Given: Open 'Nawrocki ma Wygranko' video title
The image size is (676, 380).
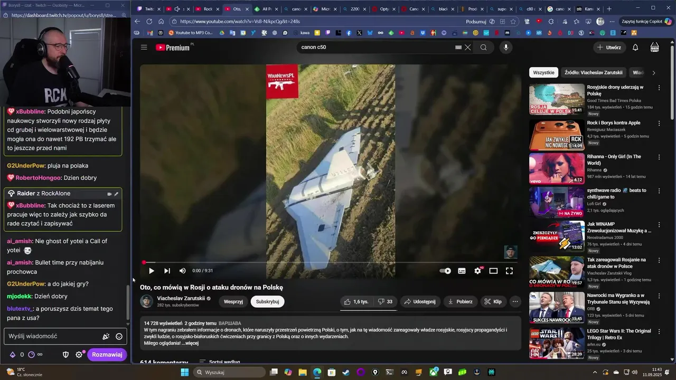Looking at the screenshot, I should 618,299.
